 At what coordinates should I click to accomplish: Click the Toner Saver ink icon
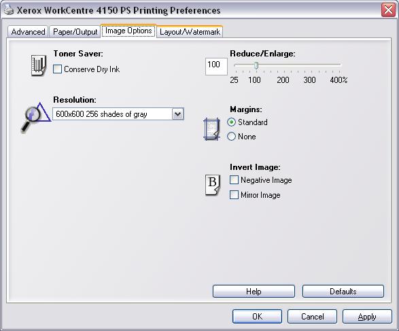point(39,65)
